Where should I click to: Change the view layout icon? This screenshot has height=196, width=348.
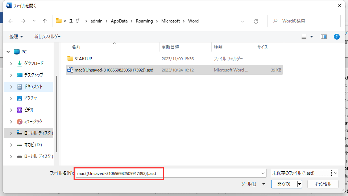click(304, 37)
